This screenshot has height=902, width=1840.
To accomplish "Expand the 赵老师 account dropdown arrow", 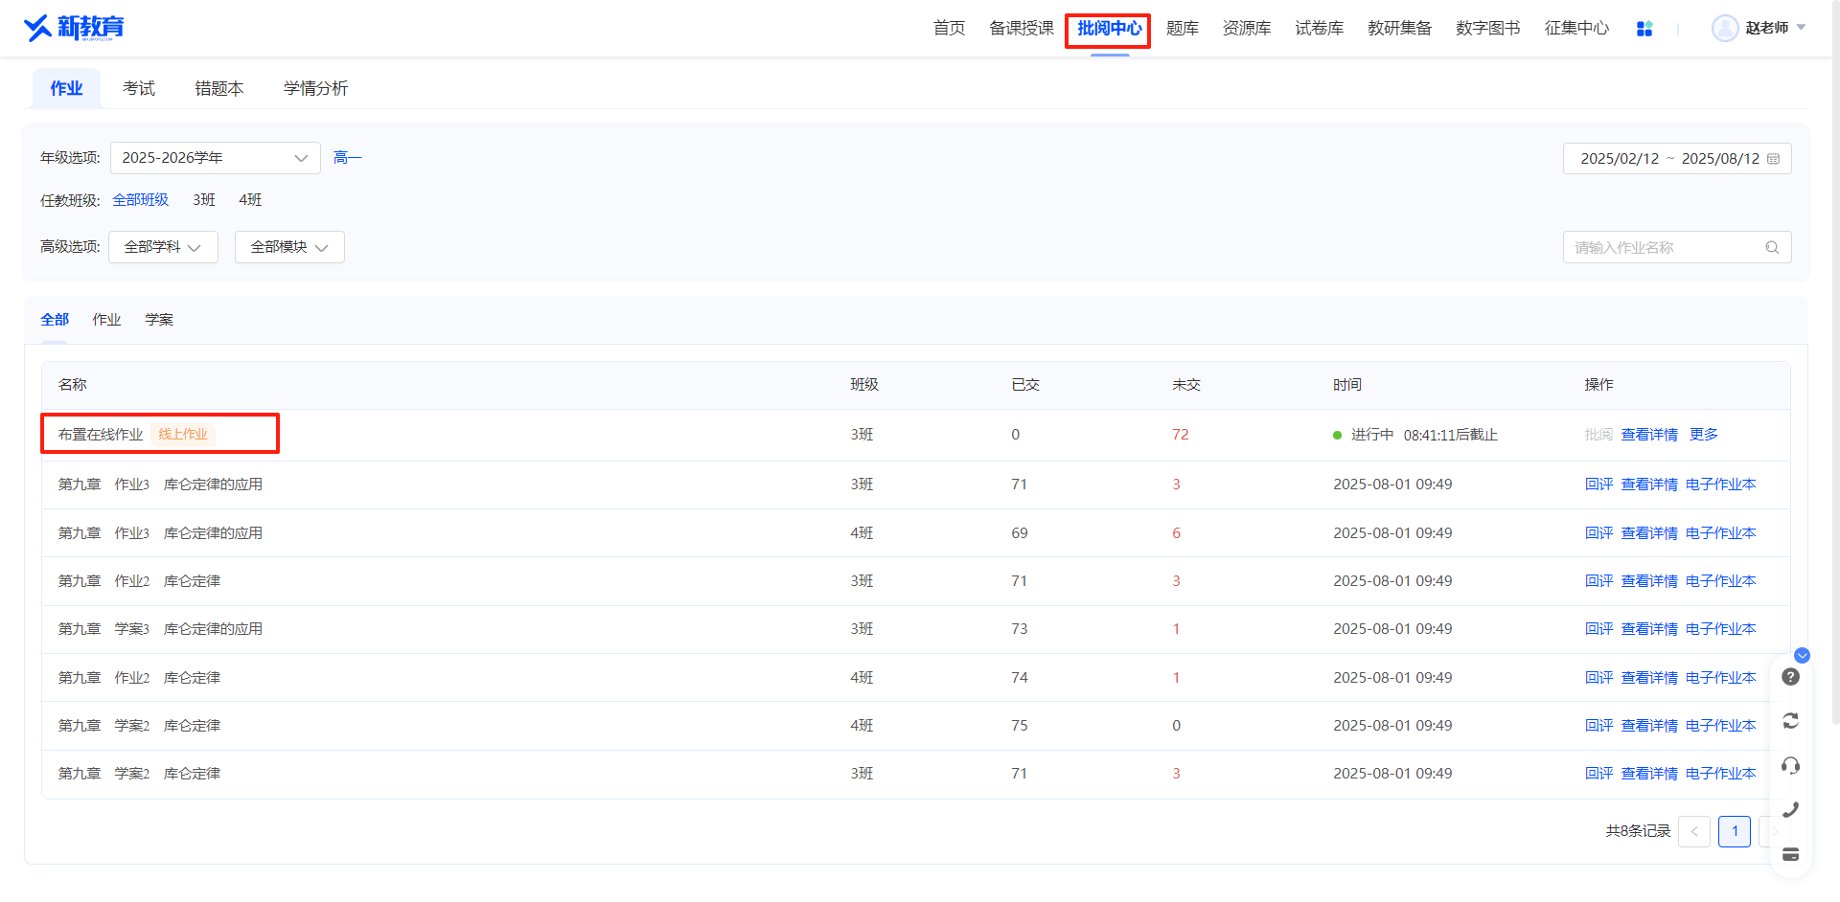I will [x=1801, y=28].
